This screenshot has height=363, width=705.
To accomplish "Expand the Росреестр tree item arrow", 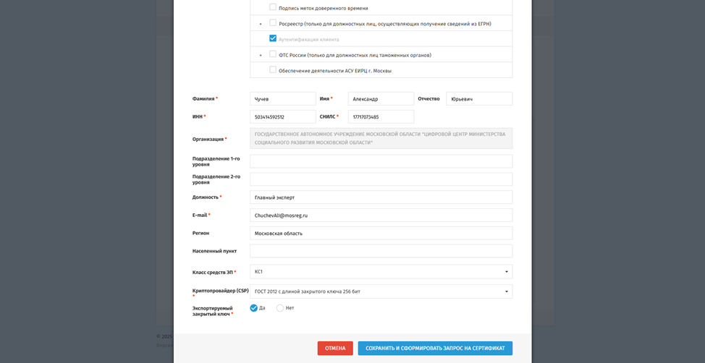I will coord(261,24).
